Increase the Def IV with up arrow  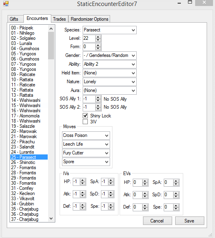click(x=83, y=205)
